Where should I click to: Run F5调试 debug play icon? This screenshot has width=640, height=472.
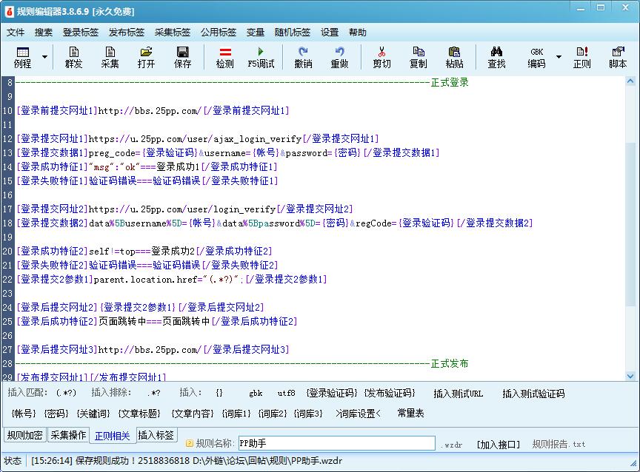[261, 57]
